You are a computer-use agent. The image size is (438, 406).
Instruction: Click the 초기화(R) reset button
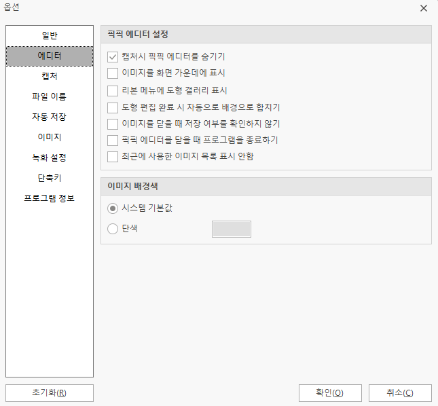50,393
